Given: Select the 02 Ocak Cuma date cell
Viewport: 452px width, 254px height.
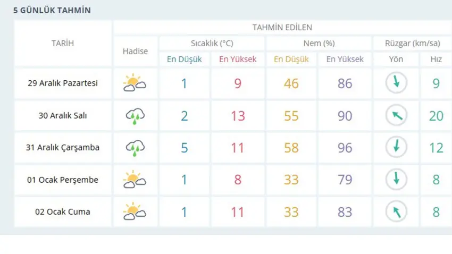Looking at the screenshot, I should [x=63, y=211].
